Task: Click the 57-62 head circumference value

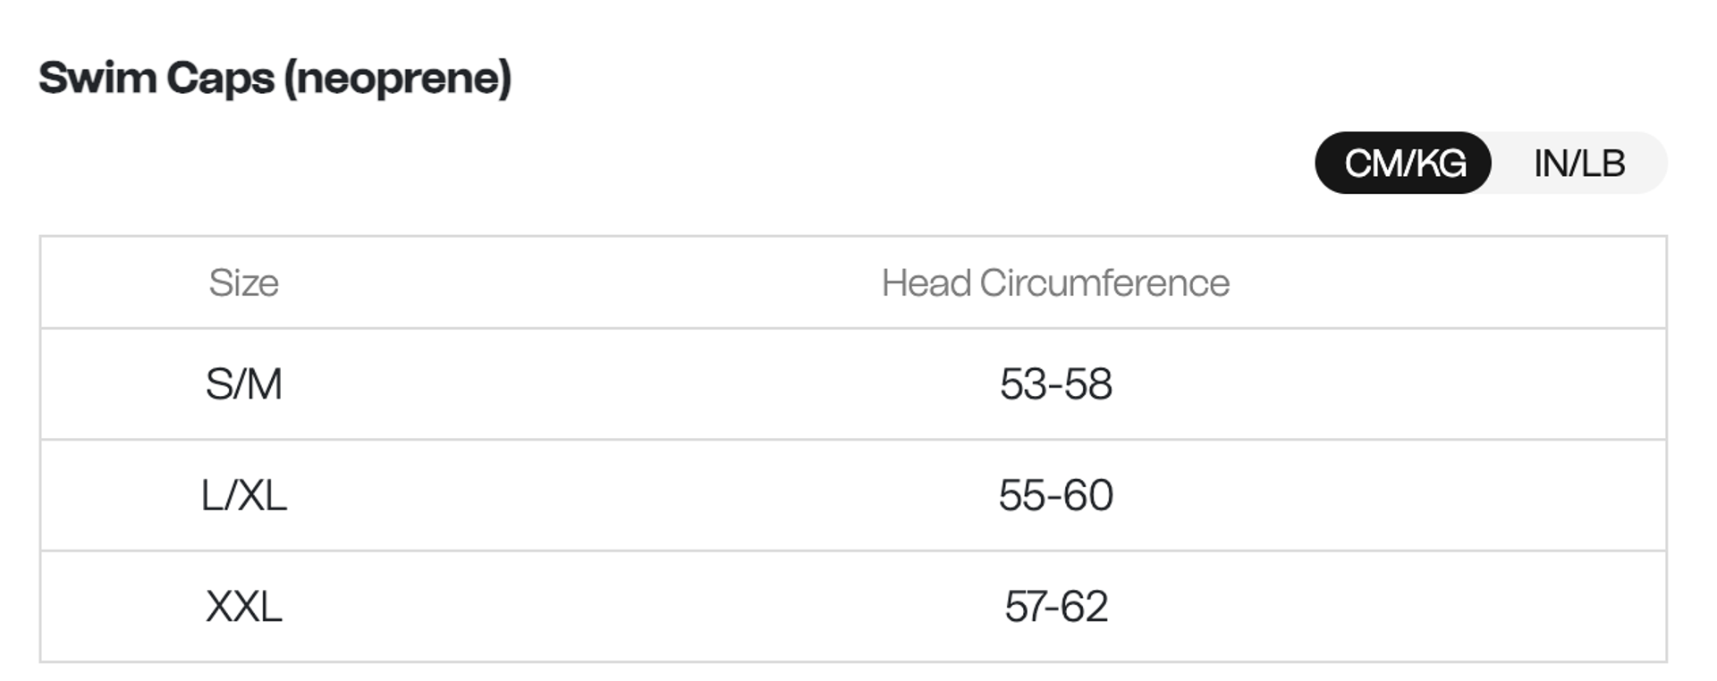Action: [x=1055, y=607]
